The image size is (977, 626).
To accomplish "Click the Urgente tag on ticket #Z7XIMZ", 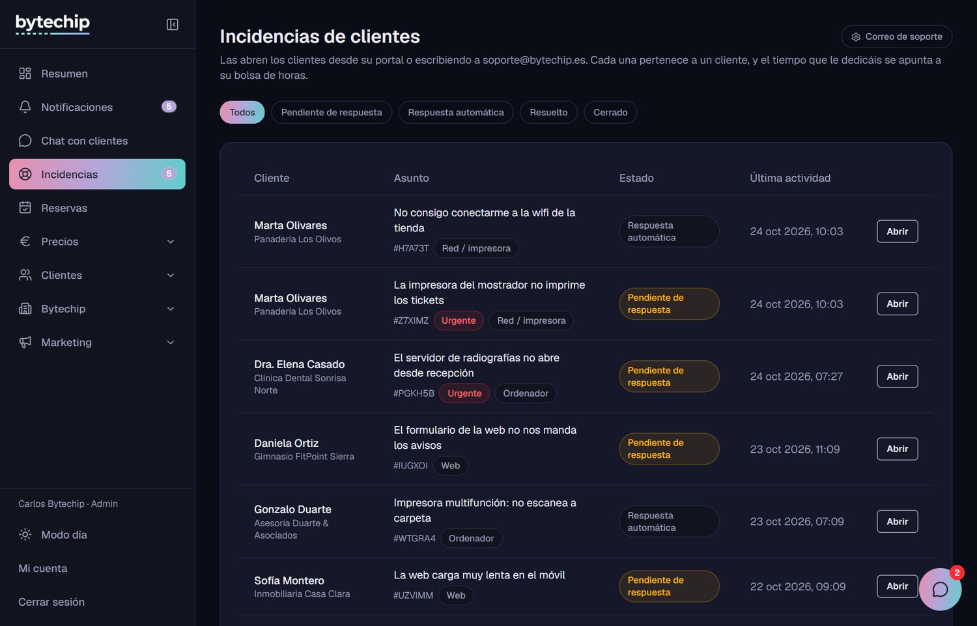I will pos(459,320).
